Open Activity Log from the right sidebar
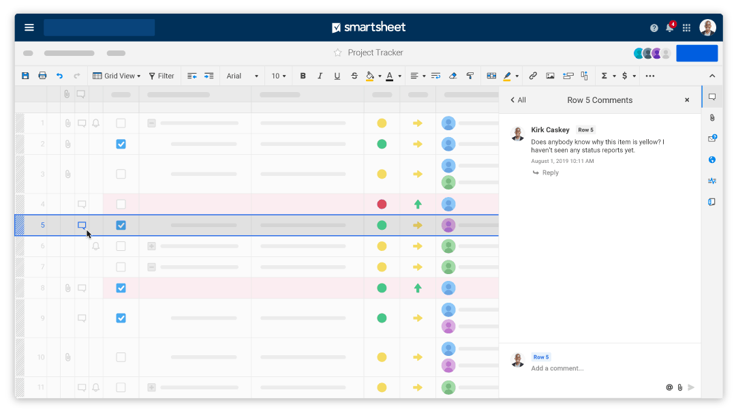Viewport: 736px width, 420px height. pyautogui.click(x=711, y=181)
